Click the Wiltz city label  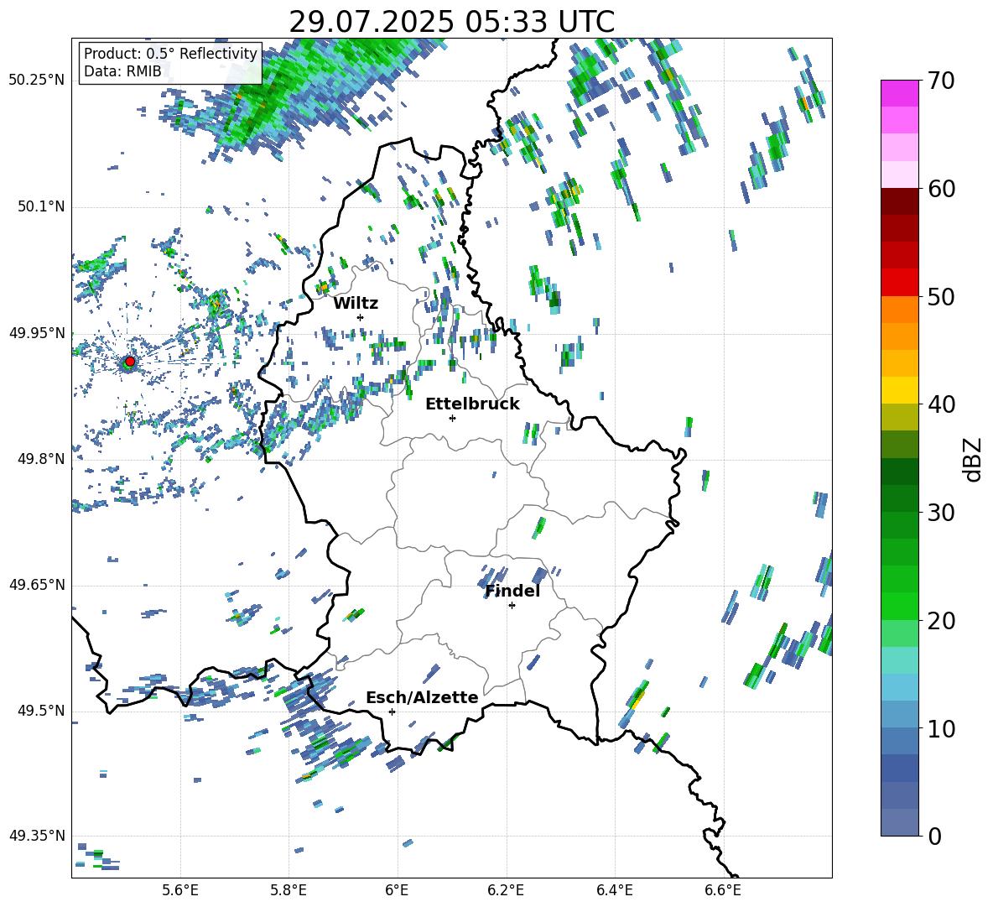[356, 304]
